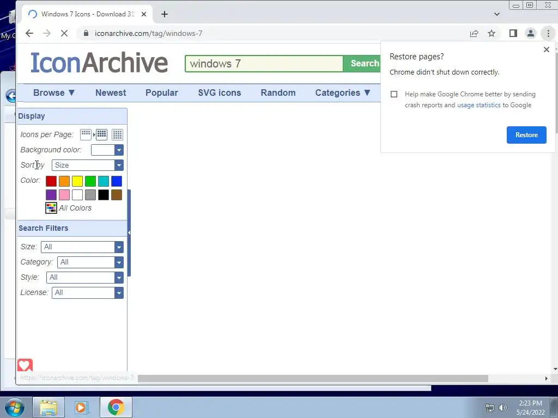Filter by cyan color swatch
558x418 pixels.
(104, 181)
